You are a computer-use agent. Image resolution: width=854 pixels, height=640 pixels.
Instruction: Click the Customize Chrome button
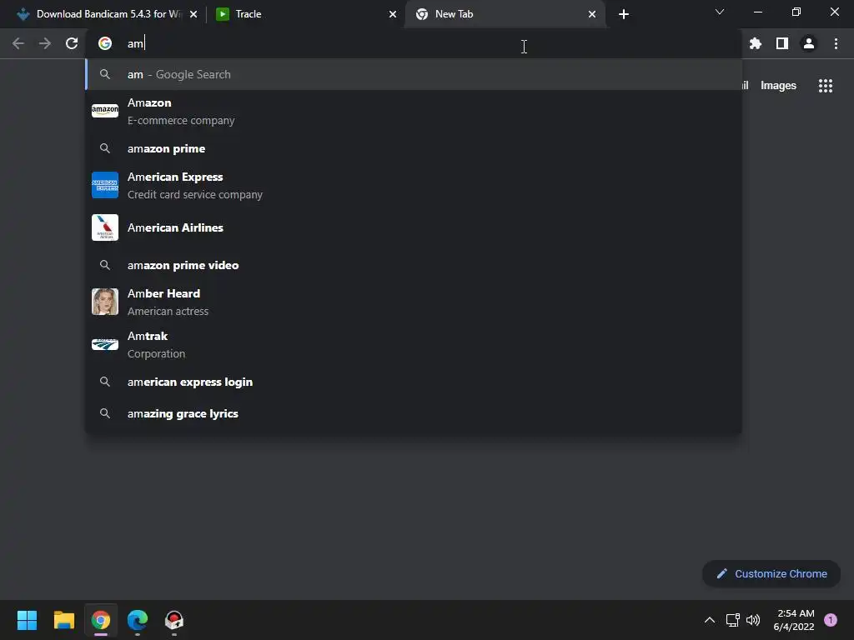point(771,573)
